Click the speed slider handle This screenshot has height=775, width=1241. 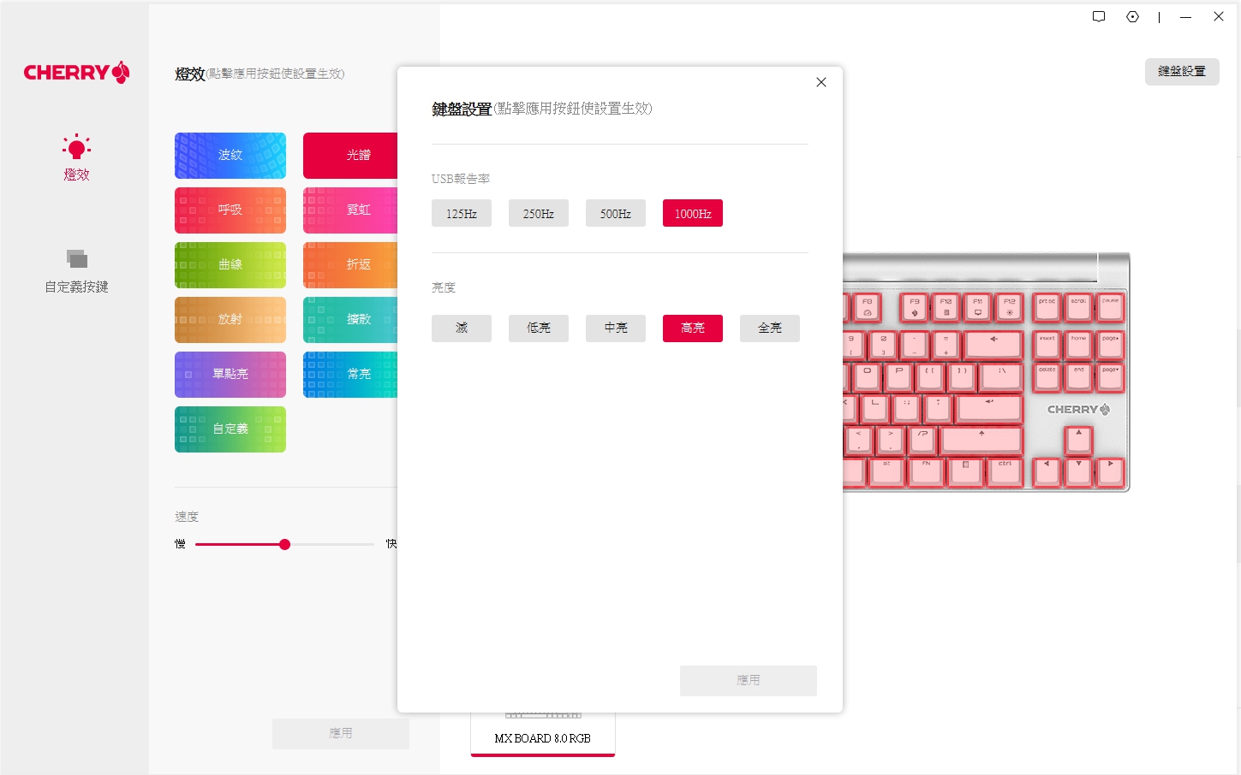tap(284, 544)
